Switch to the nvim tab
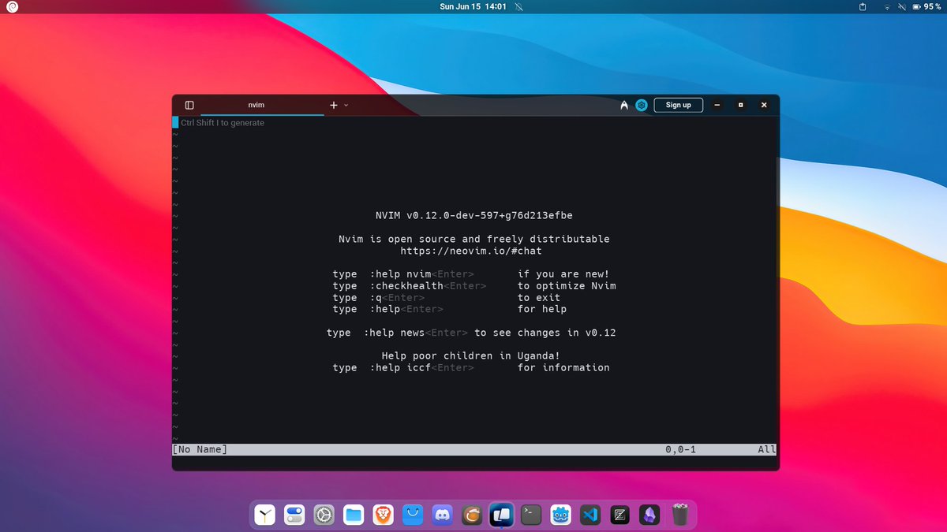The width and height of the screenshot is (947, 532). click(256, 105)
